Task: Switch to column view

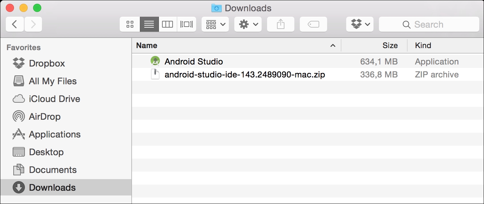Action: (x=167, y=24)
